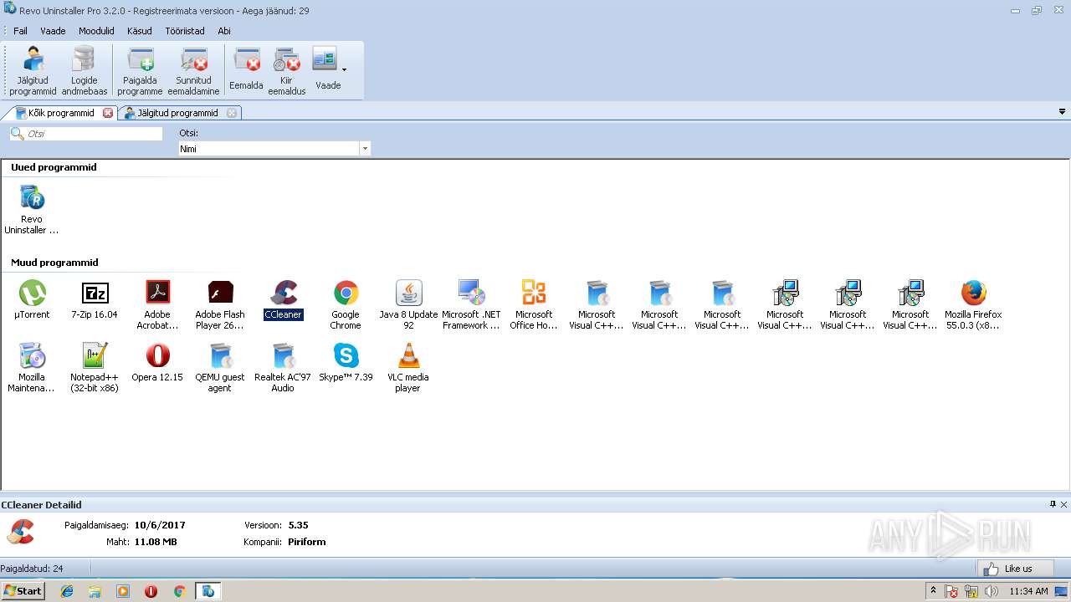Click the Vaade view icon in toolbar
The height and width of the screenshot is (602, 1071).
325,69
